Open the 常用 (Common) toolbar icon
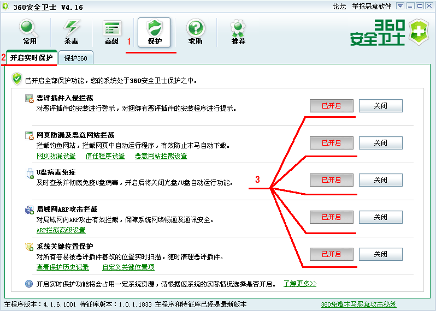Screen dimensions: 436x311 30,32
